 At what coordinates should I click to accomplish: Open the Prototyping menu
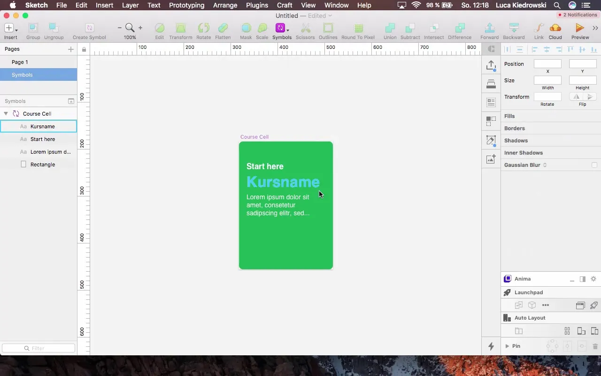coord(186,5)
